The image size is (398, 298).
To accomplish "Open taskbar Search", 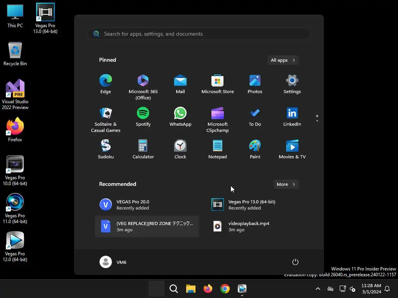I will (174, 289).
